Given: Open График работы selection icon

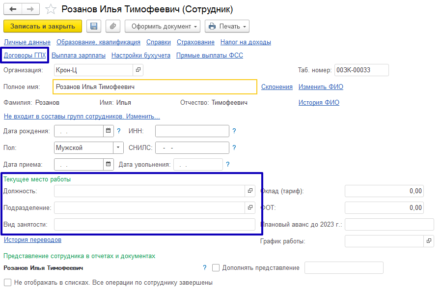Looking at the screenshot, I should [x=429, y=241].
